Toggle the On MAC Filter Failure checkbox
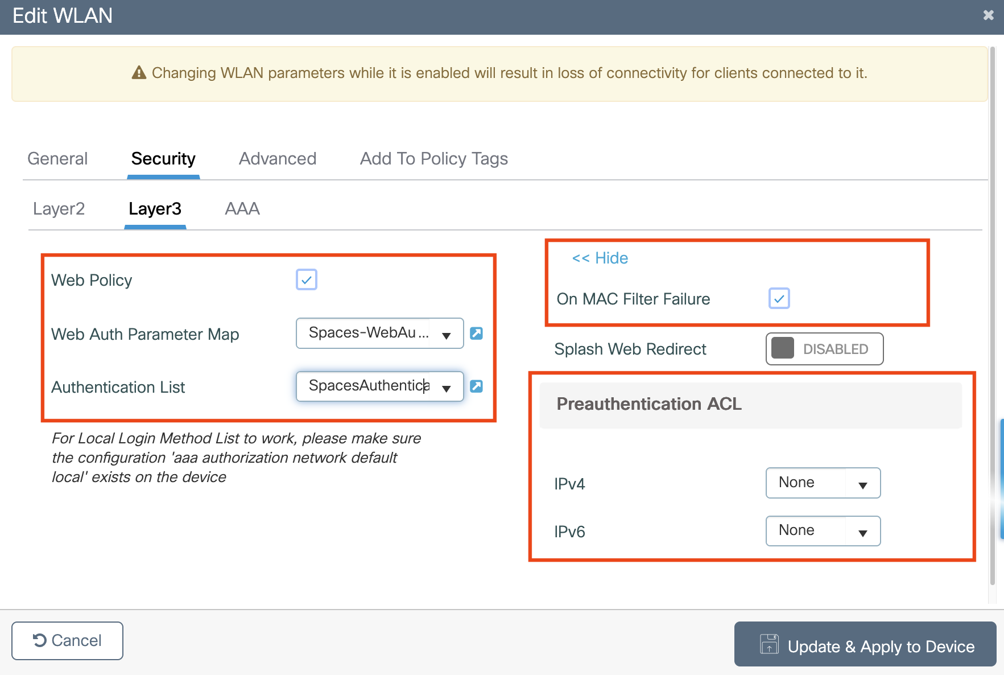Viewport: 1004px width, 675px height. tap(779, 298)
